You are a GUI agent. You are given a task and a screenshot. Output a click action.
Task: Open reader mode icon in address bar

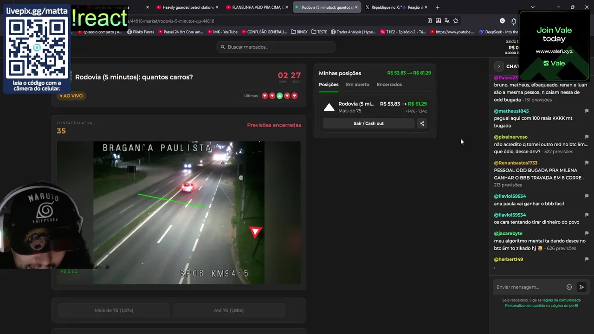click(x=430, y=21)
